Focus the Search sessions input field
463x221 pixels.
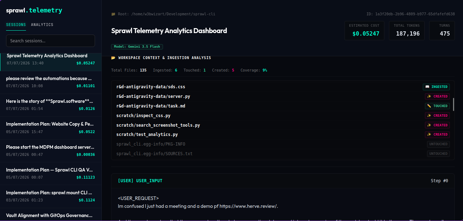pyautogui.click(x=51, y=41)
